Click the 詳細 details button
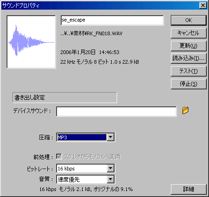The image size is (209, 197). pos(188,189)
